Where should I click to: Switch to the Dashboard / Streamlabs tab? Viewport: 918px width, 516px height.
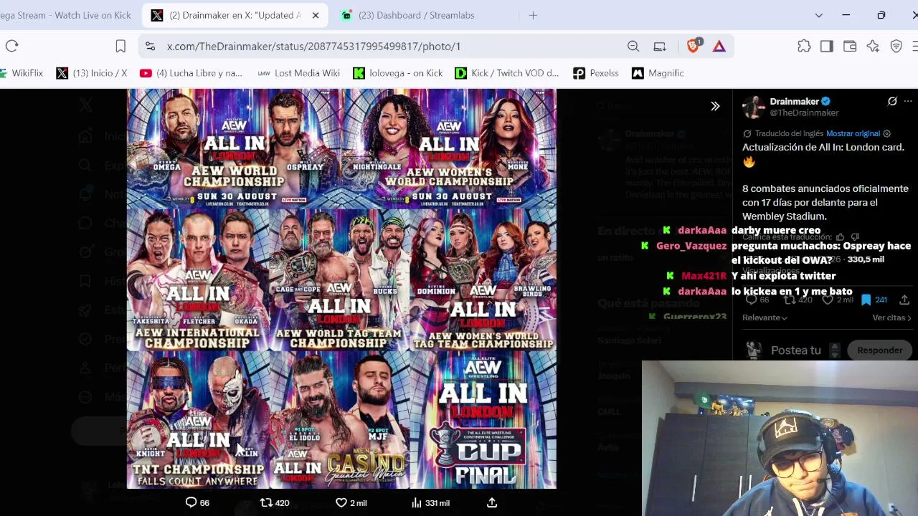click(x=416, y=15)
